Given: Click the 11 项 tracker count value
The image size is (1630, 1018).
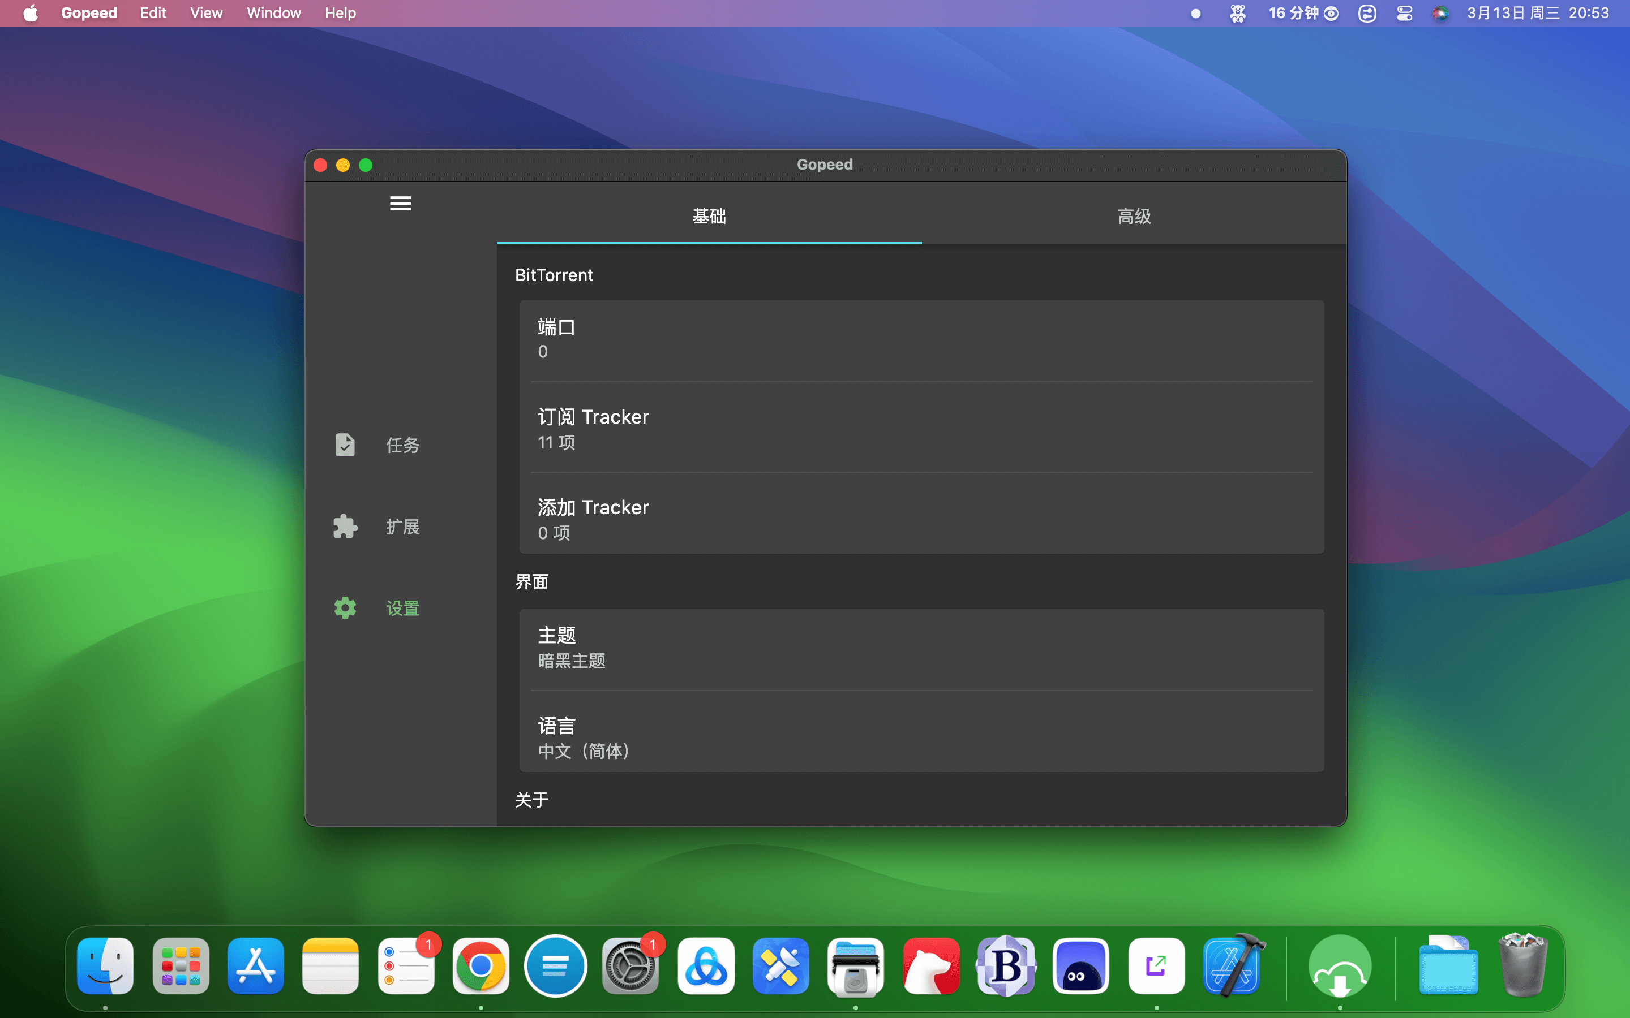Looking at the screenshot, I should coord(556,442).
